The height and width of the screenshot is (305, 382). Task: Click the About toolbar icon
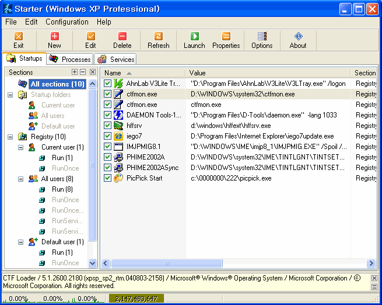coord(298,36)
